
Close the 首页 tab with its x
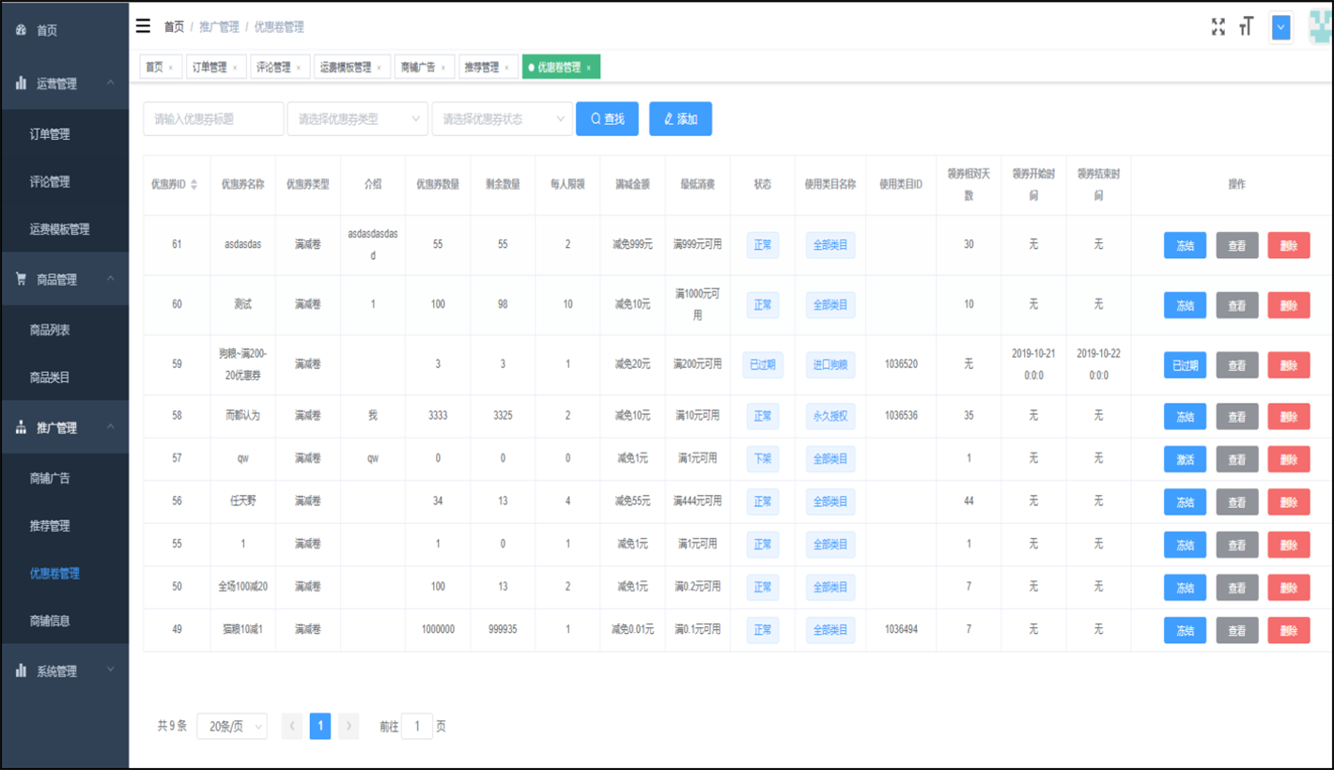tap(170, 68)
